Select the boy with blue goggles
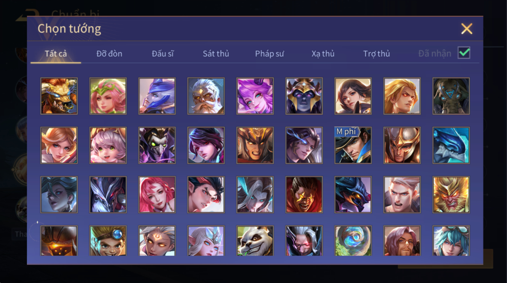The image size is (507, 283). pos(108,241)
